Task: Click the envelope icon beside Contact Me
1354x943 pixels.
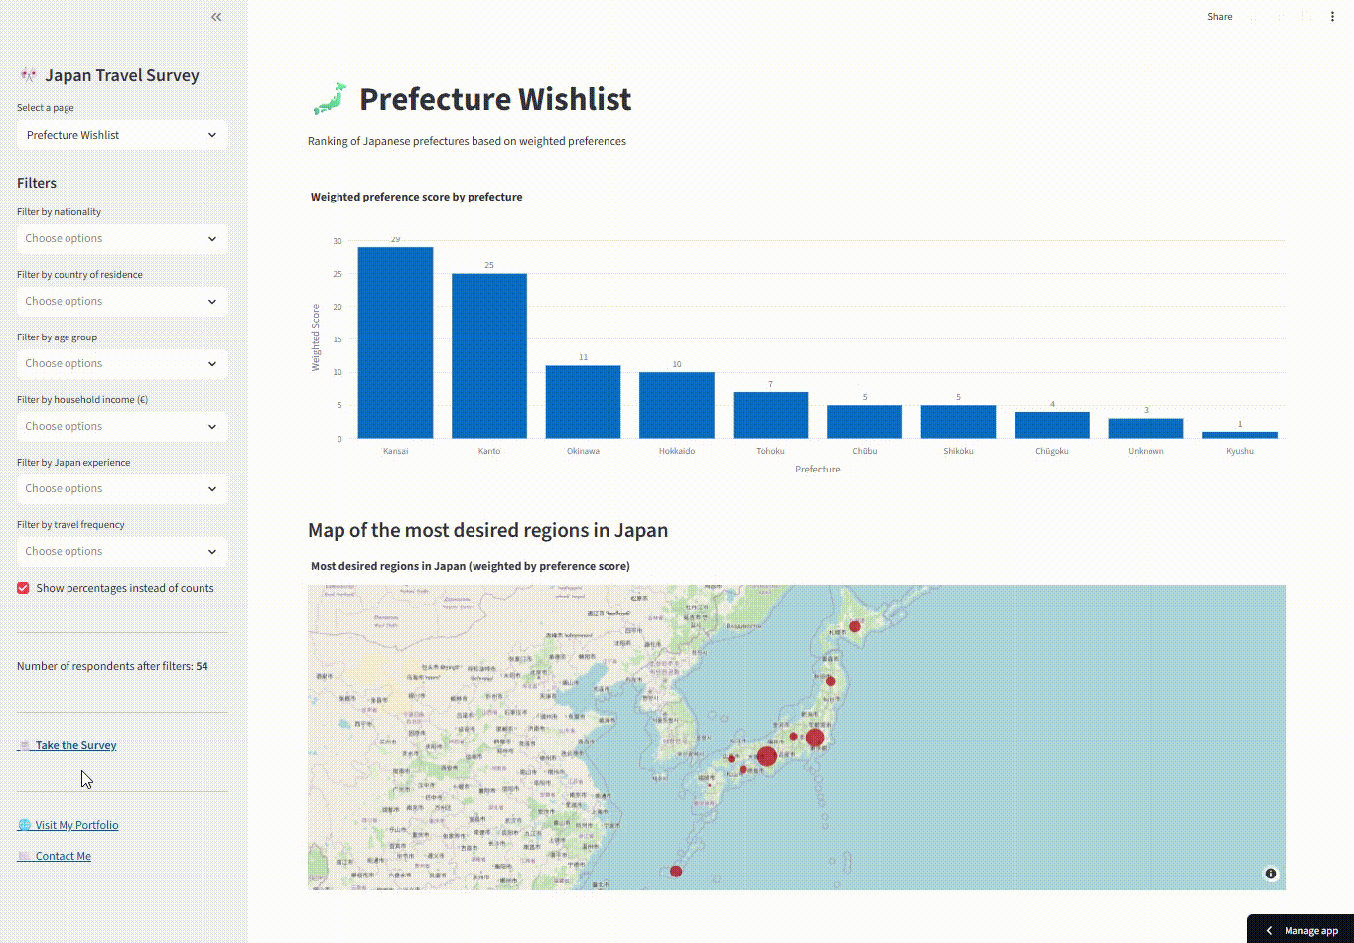Action: point(22,855)
